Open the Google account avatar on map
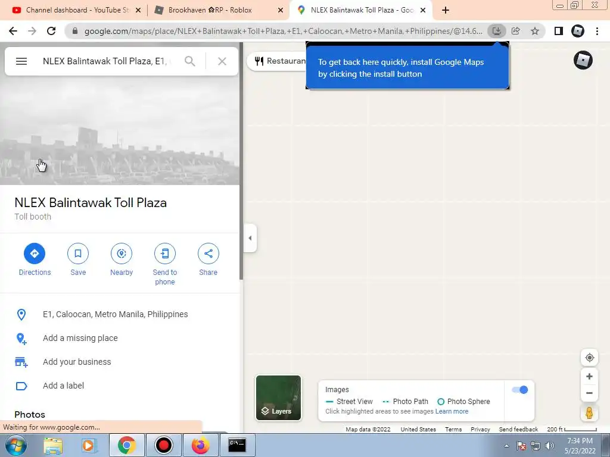The width and height of the screenshot is (610, 457). [x=583, y=60]
